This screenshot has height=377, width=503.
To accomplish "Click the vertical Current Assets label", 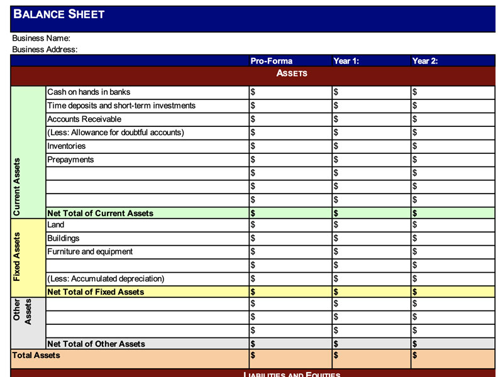I will (x=16, y=187).
